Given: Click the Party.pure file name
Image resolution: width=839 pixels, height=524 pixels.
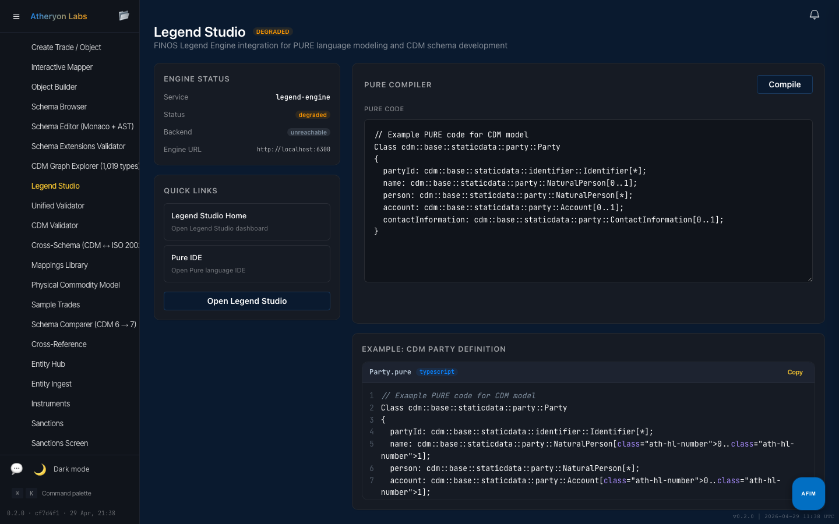Looking at the screenshot, I should pyautogui.click(x=390, y=372).
